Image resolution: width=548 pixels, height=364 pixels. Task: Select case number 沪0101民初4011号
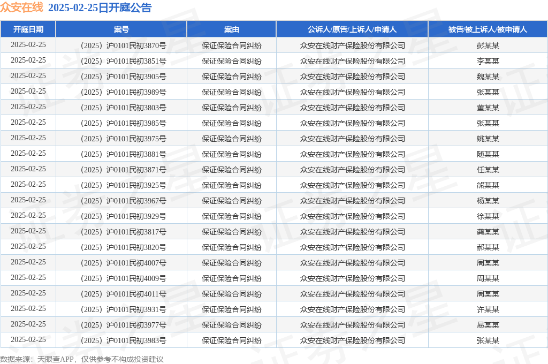[x=124, y=294]
